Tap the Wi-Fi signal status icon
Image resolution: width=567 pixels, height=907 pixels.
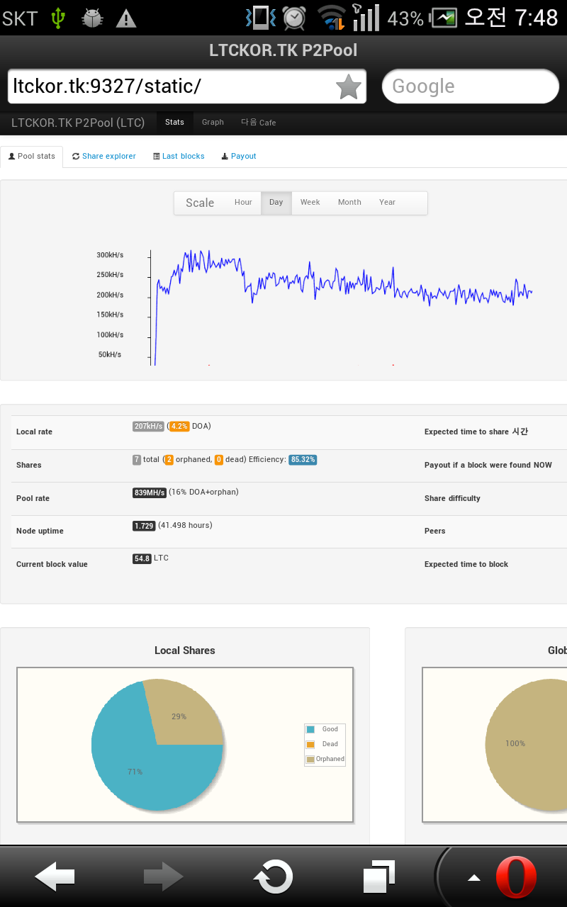point(332,18)
